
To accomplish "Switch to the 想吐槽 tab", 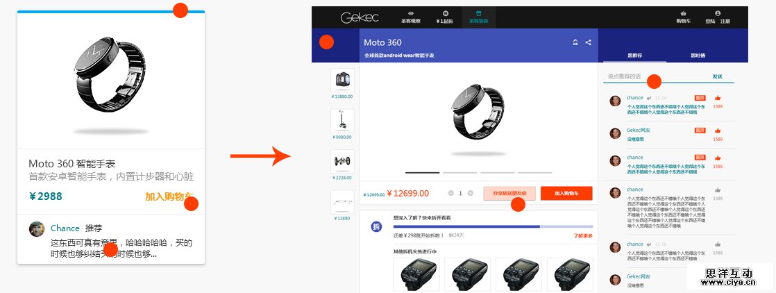I will pyautogui.click(x=698, y=56).
